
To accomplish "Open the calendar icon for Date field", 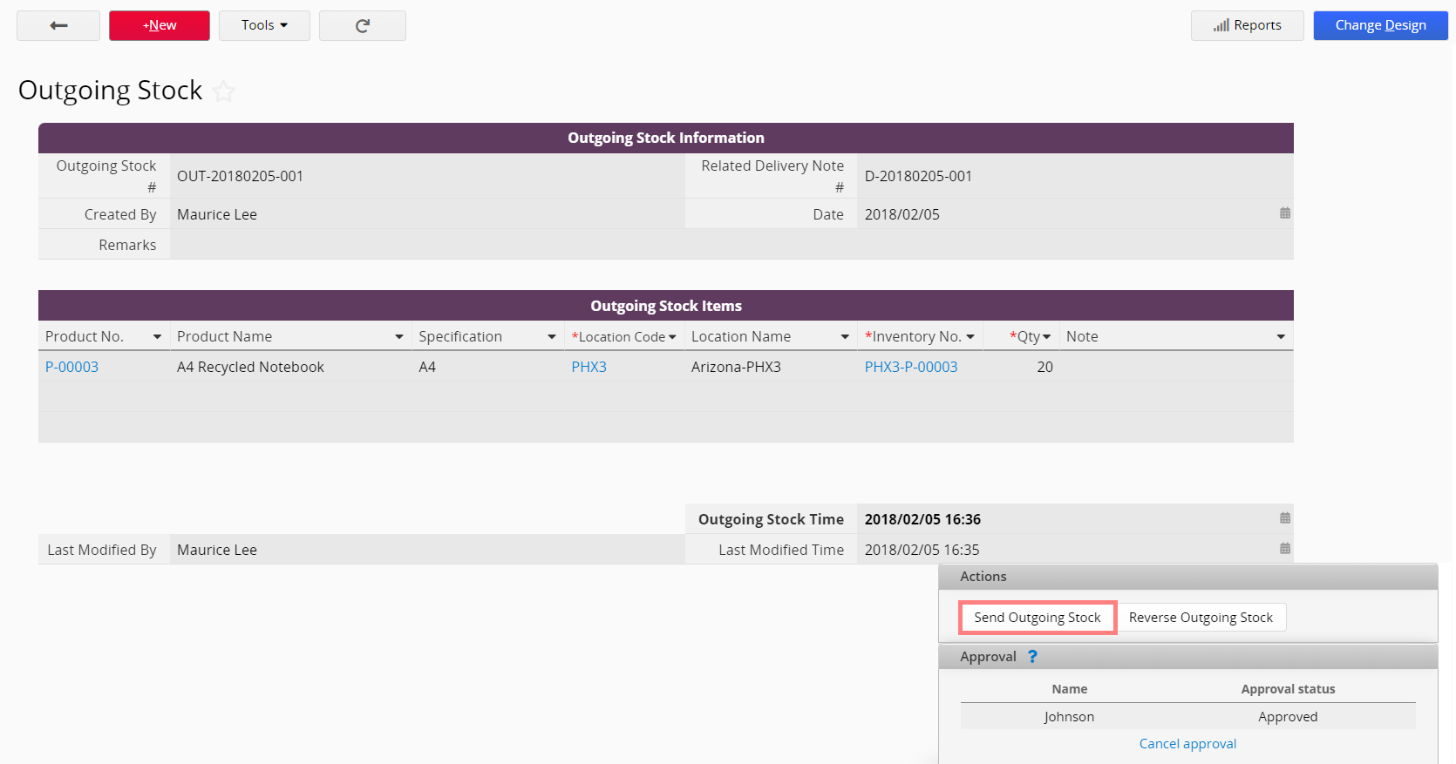I will coord(1284,213).
